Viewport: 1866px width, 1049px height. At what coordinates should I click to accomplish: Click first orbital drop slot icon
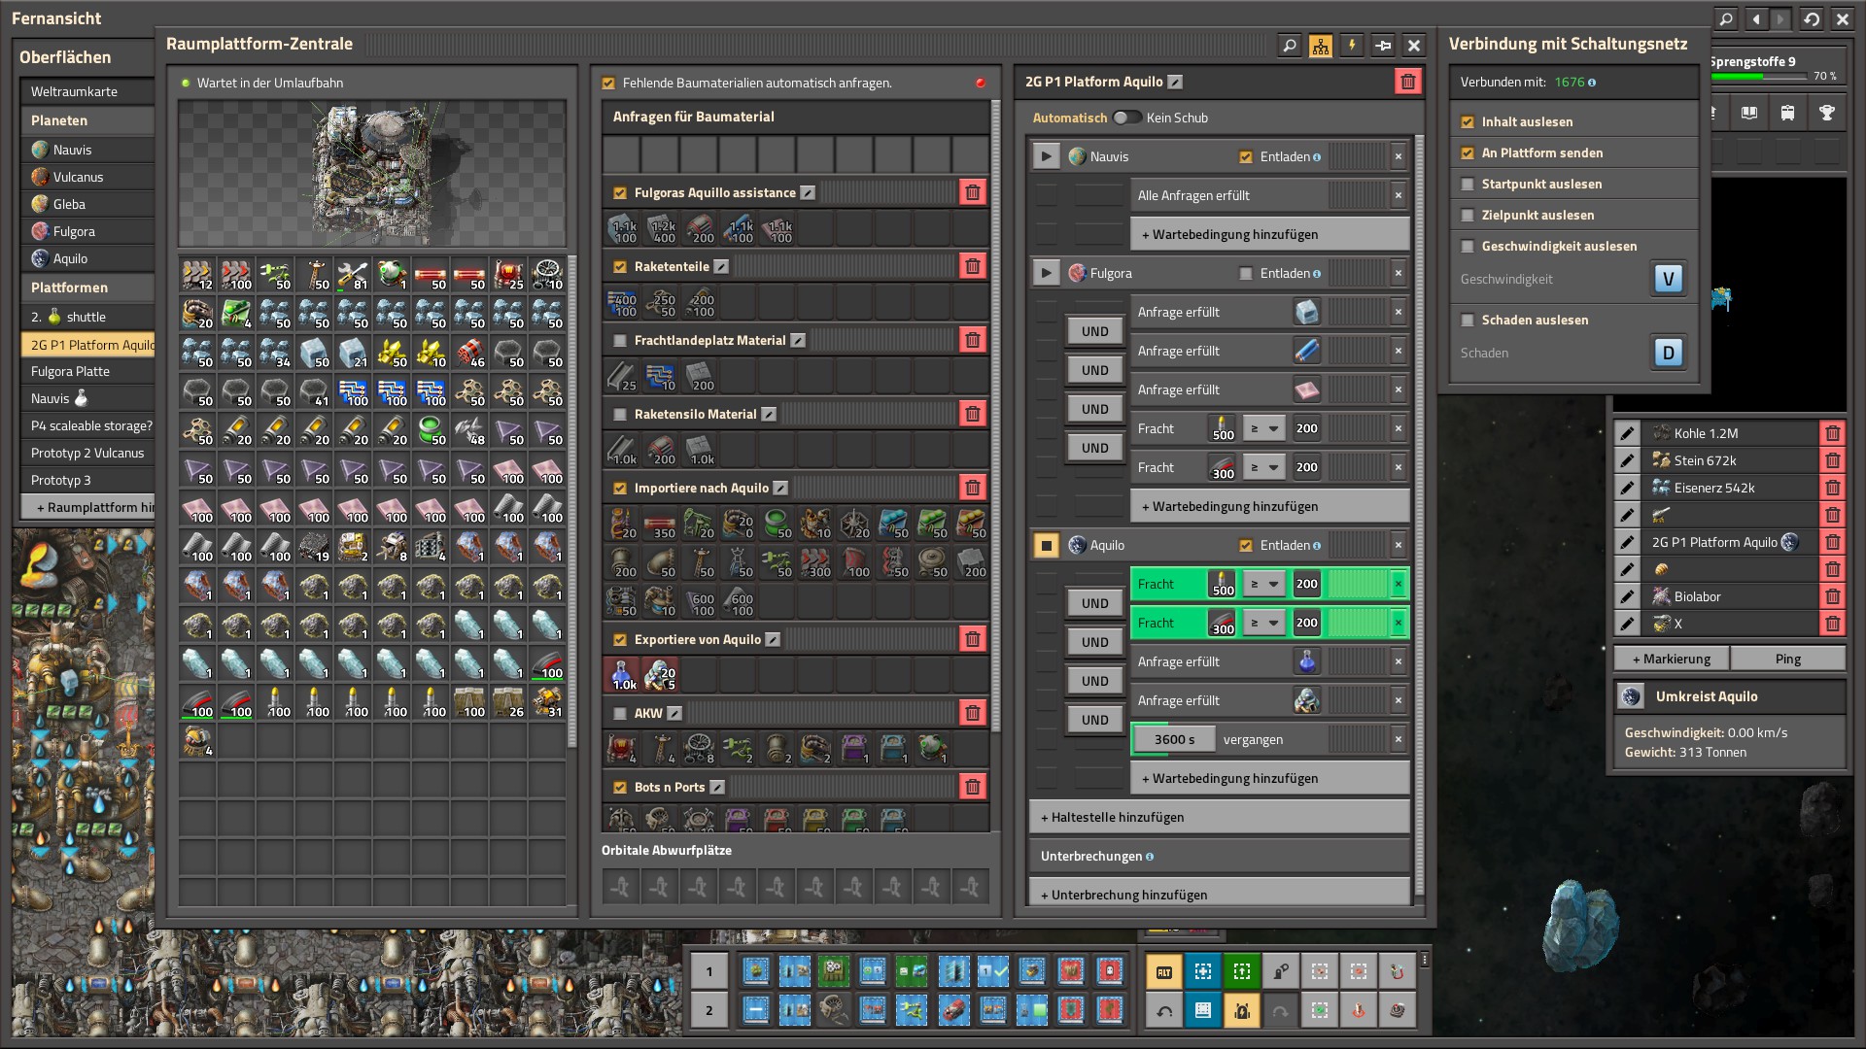pyautogui.click(x=621, y=886)
